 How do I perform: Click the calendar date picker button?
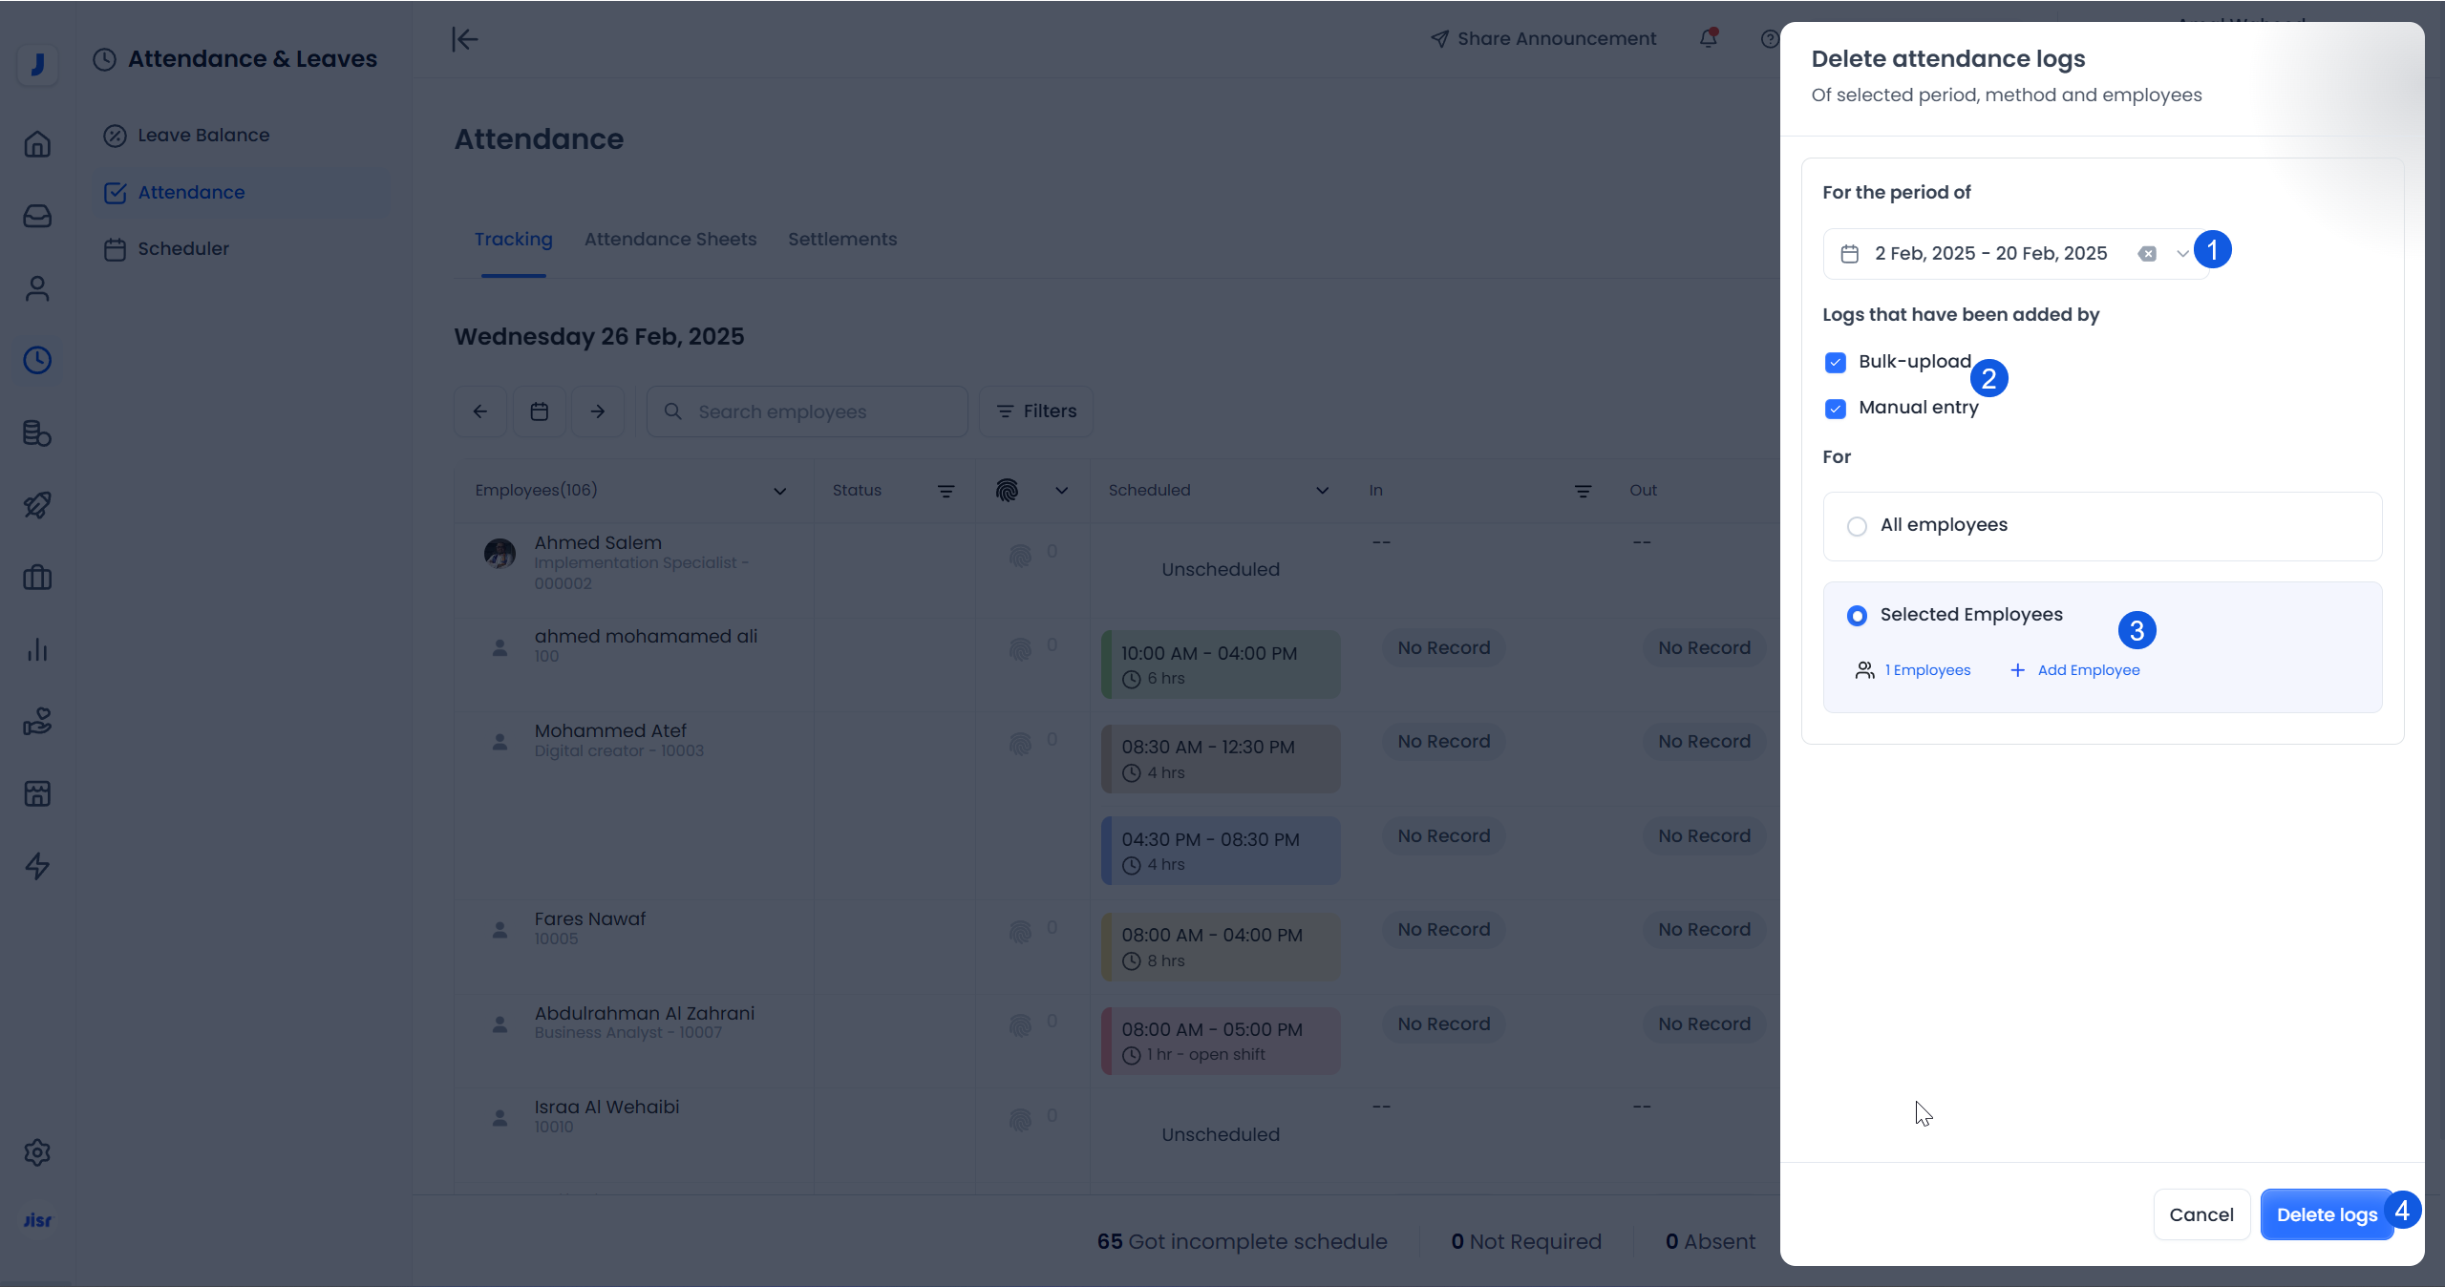pyautogui.click(x=539, y=411)
